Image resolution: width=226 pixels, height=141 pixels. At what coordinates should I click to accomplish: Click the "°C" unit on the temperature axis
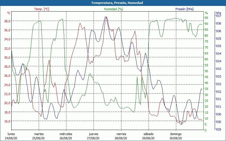coord(9,13)
